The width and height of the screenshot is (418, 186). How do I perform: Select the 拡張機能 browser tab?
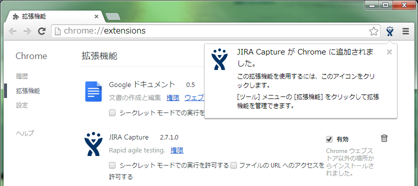tap(54, 16)
